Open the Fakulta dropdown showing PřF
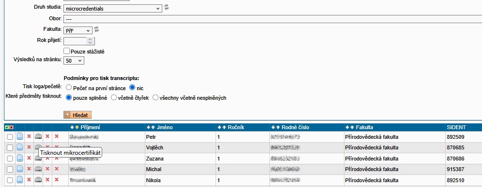Viewport: 482px width, 187px height. coord(78,31)
